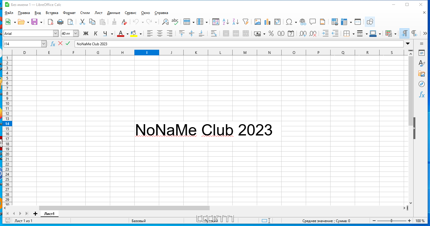The height and width of the screenshot is (226, 430).
Task: Click the Format as Percent icon
Action: (x=271, y=34)
